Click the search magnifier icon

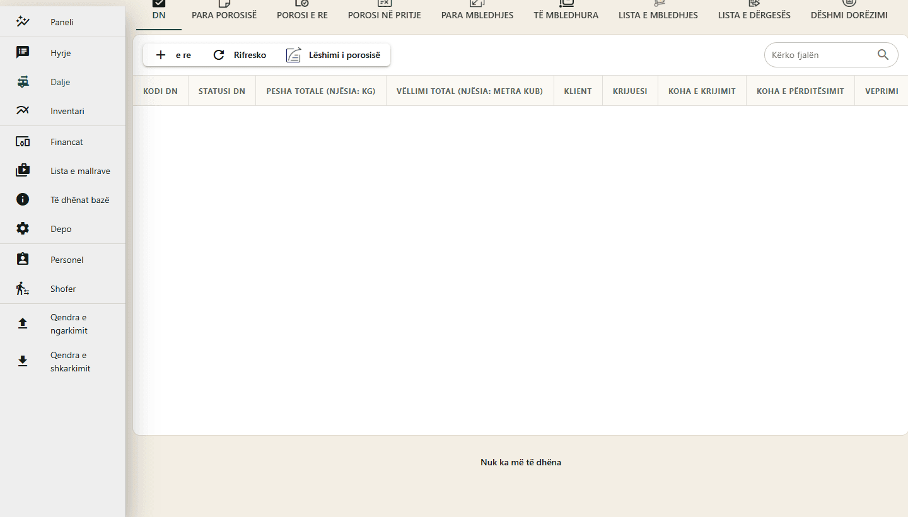click(883, 55)
